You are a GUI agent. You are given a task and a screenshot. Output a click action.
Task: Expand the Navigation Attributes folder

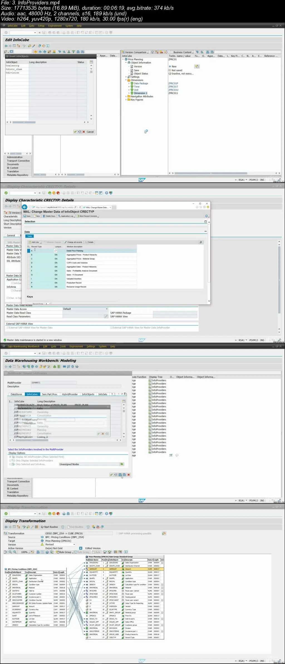point(126,96)
